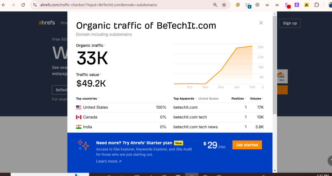Click the zoom magnifier icon in address bar
The width and height of the screenshot is (332, 176).
click(x=215, y=5)
